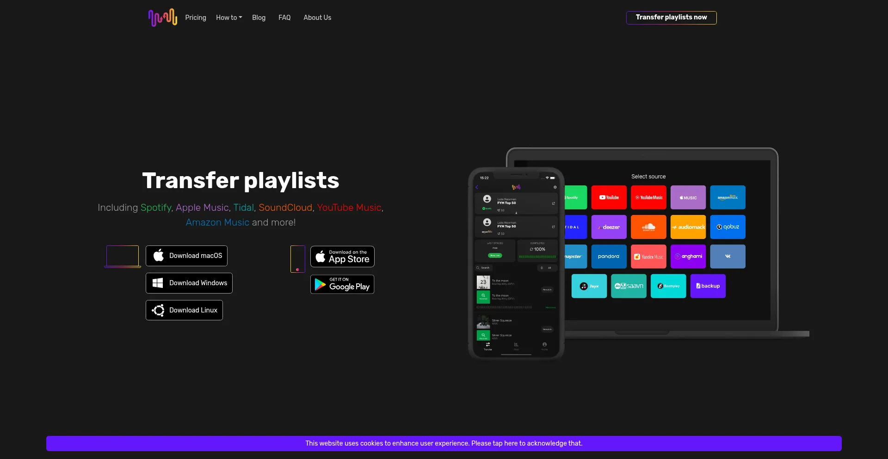Go to the Blog page
Image resolution: width=888 pixels, height=459 pixels.
tap(259, 18)
